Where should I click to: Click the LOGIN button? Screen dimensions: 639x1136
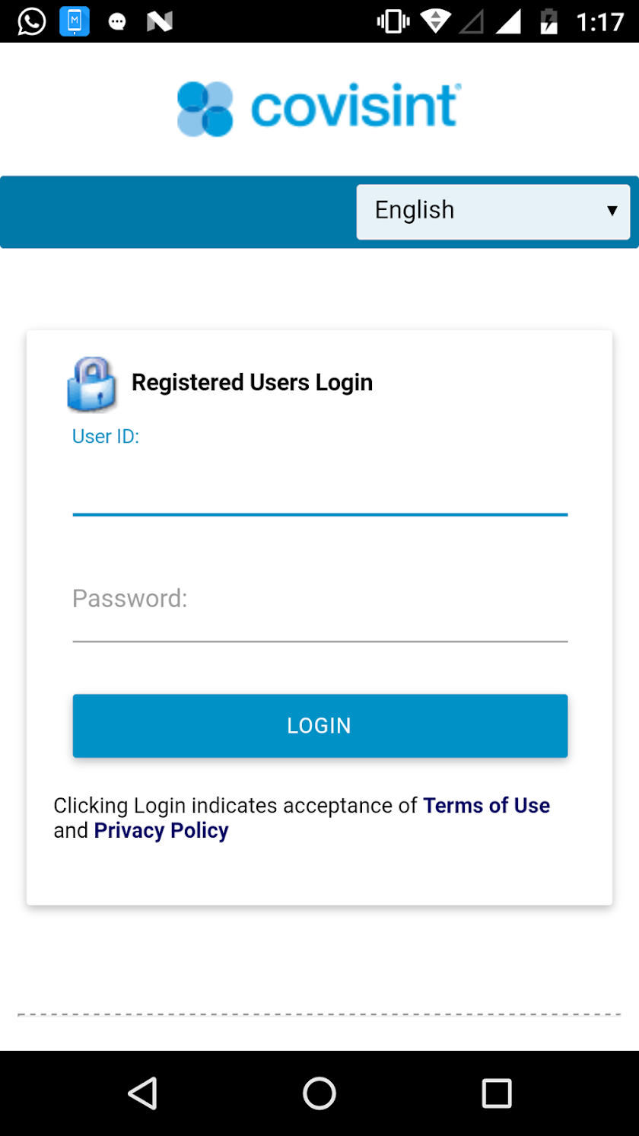click(x=320, y=726)
